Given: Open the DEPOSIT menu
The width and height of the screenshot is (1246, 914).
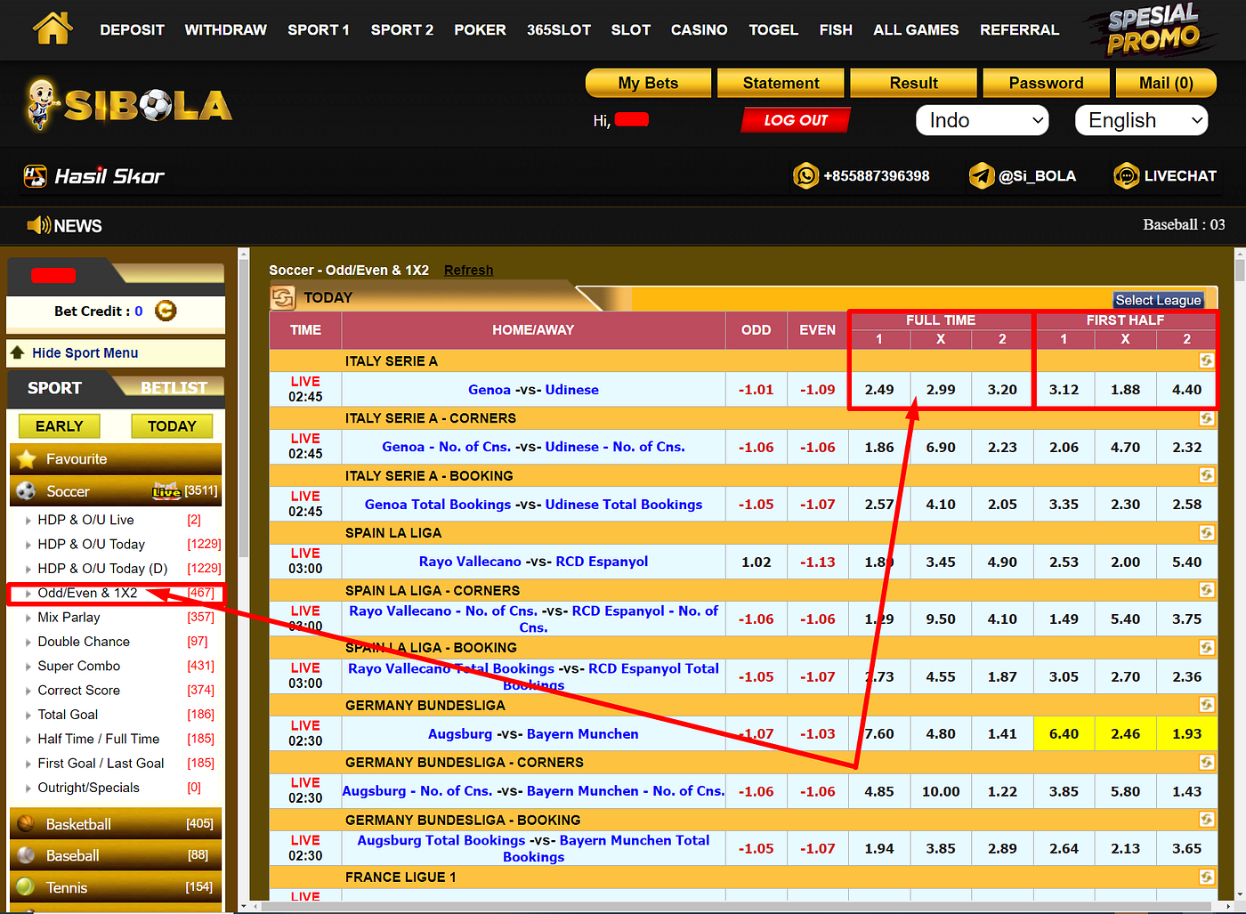Looking at the screenshot, I should [132, 29].
